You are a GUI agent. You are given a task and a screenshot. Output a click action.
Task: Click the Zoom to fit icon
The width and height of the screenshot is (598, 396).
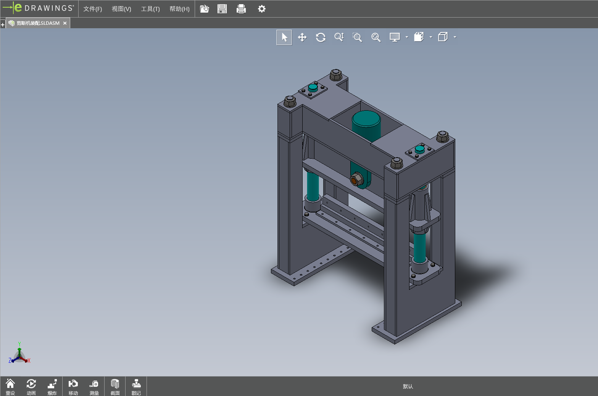point(376,37)
